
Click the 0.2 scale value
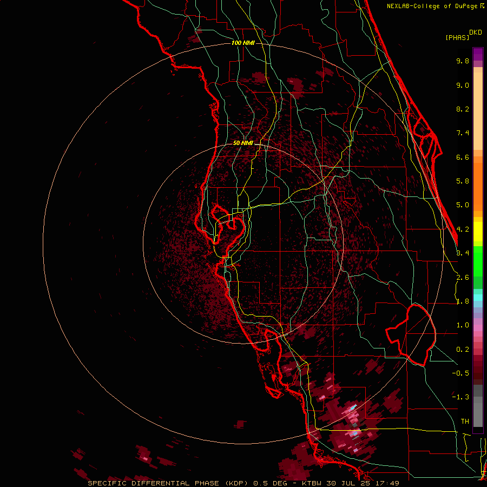click(463, 350)
